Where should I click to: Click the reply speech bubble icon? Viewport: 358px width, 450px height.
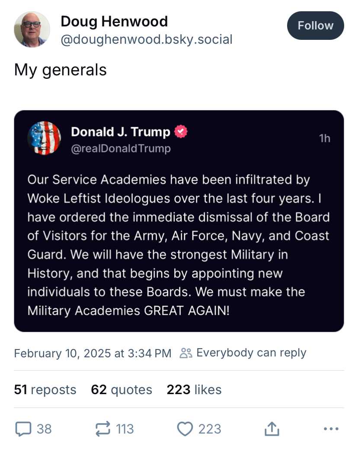(23, 429)
